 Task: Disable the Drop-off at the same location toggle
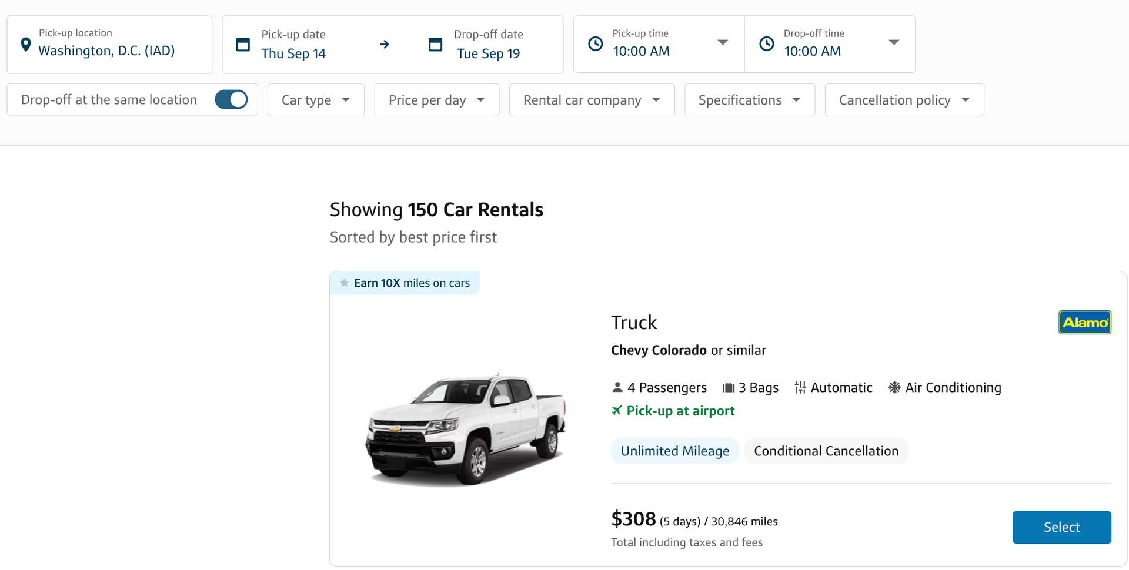pos(231,99)
